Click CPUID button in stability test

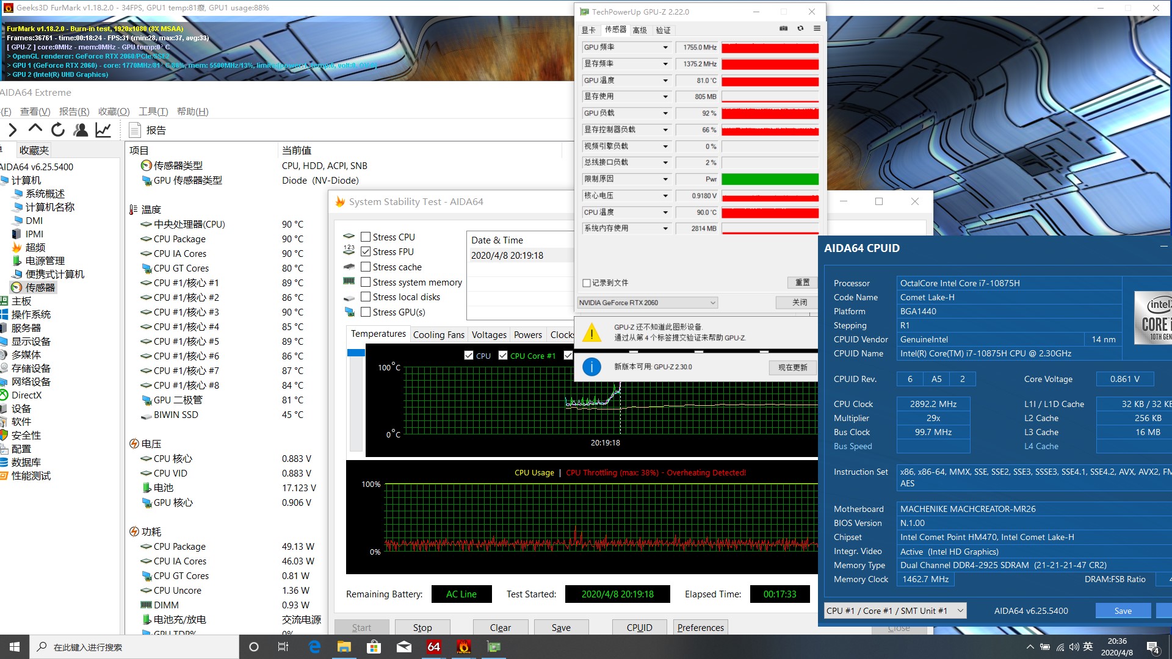(639, 627)
